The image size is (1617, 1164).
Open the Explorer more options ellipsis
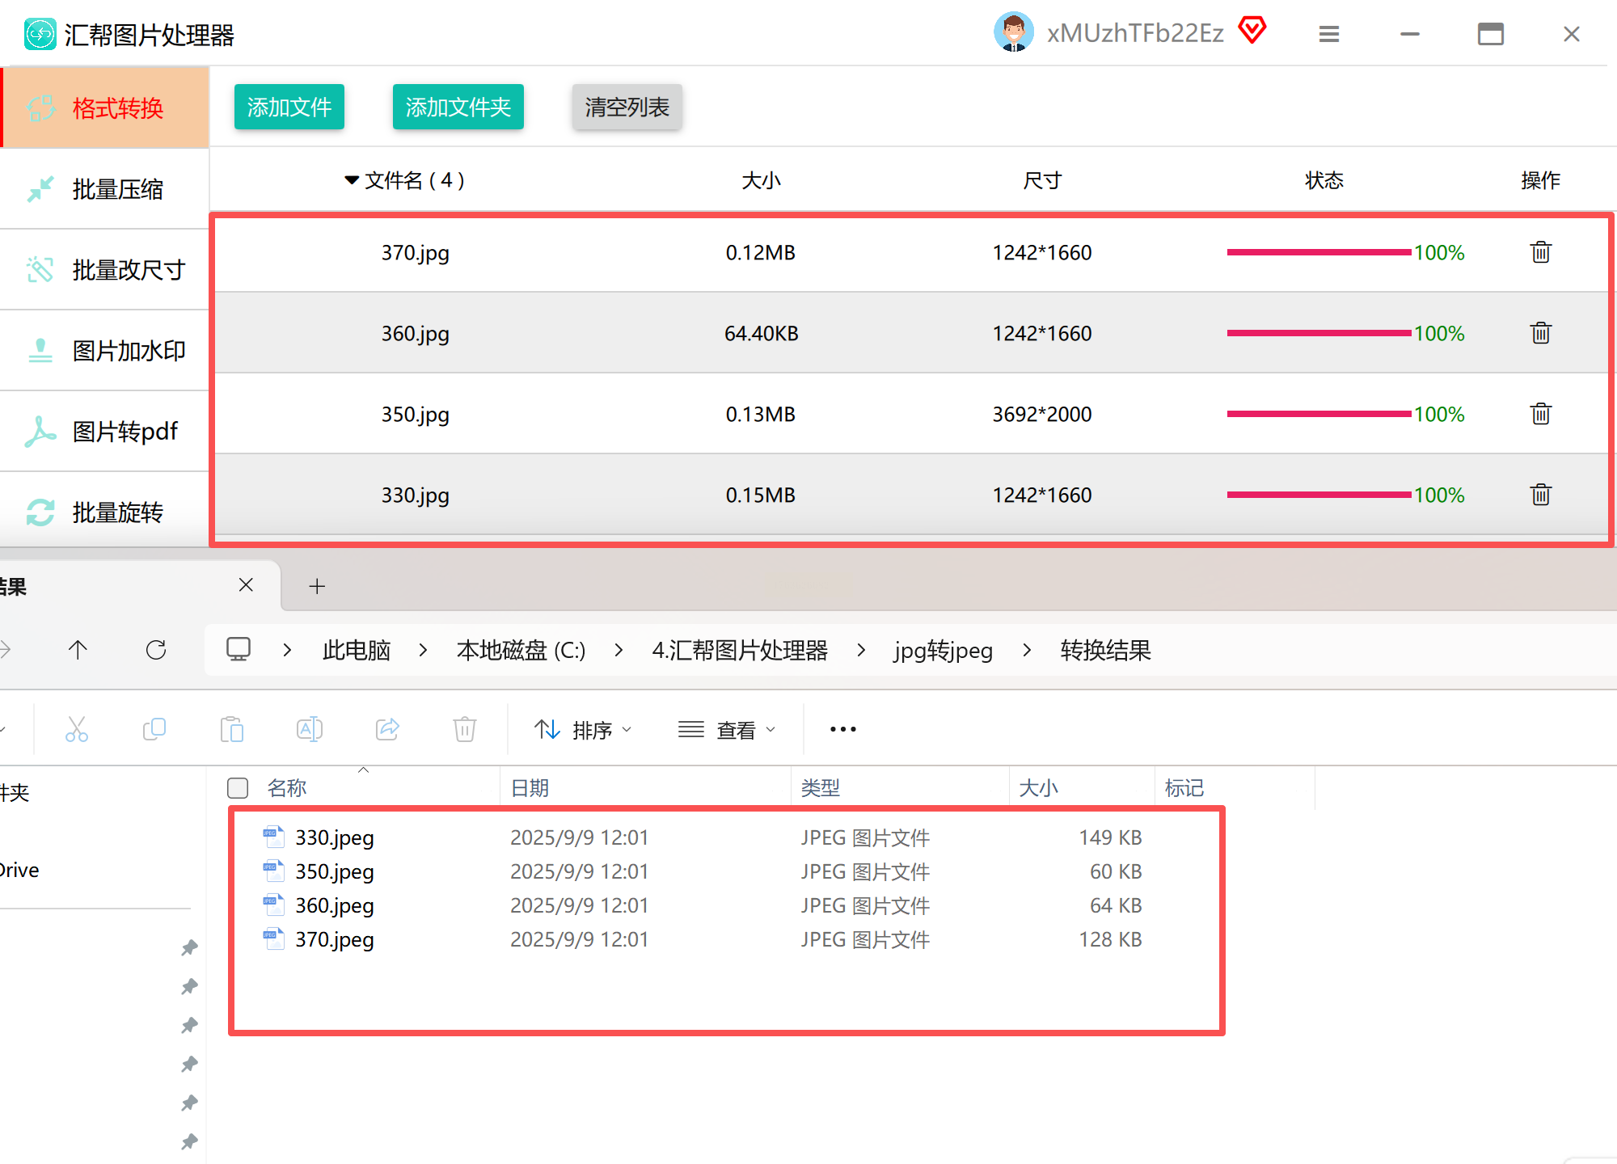(x=842, y=729)
